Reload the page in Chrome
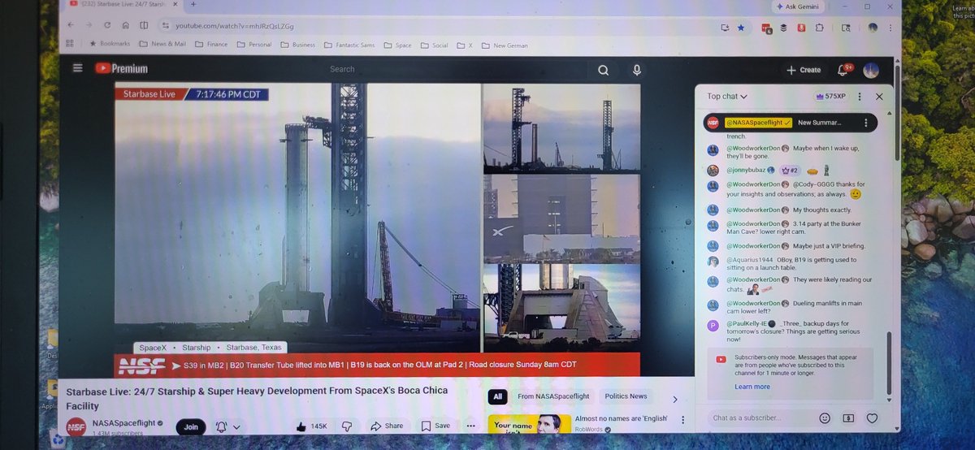Image resolution: width=975 pixels, height=450 pixels. coord(107,26)
